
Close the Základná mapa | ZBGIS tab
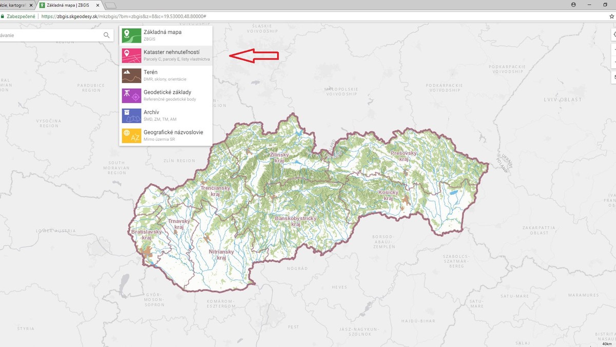[x=99, y=5]
